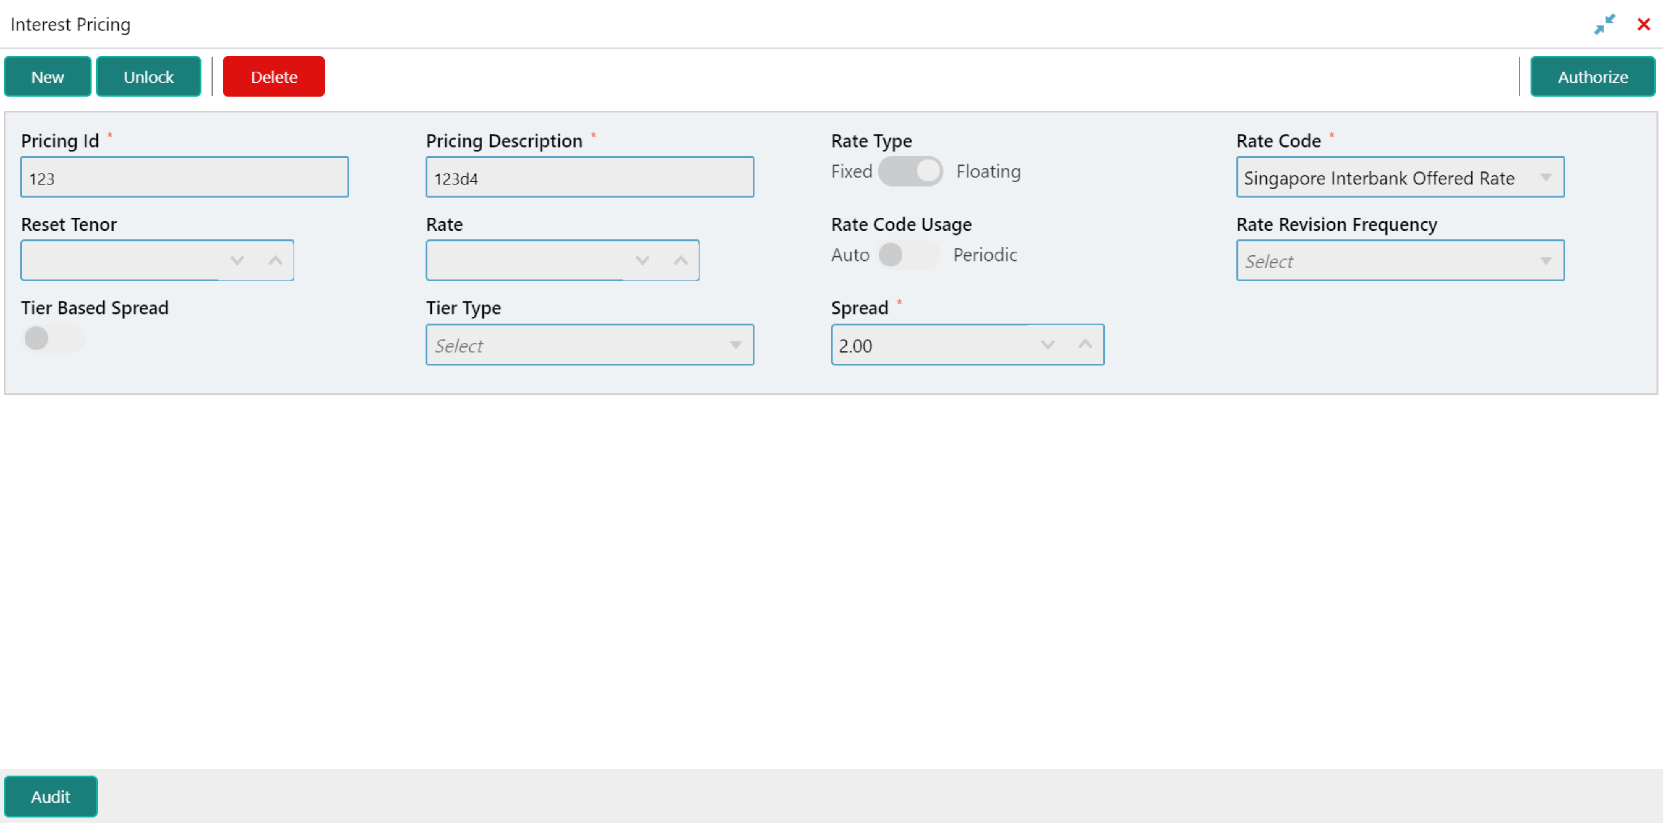
Task: Click the collapse window arrows icon
Action: click(x=1604, y=25)
